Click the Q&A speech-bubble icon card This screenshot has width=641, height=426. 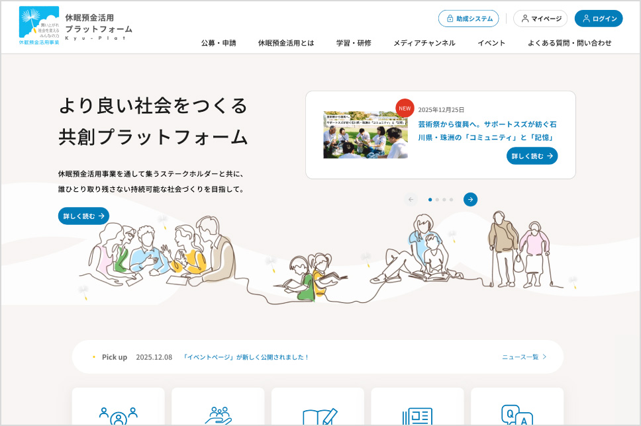[517, 410]
